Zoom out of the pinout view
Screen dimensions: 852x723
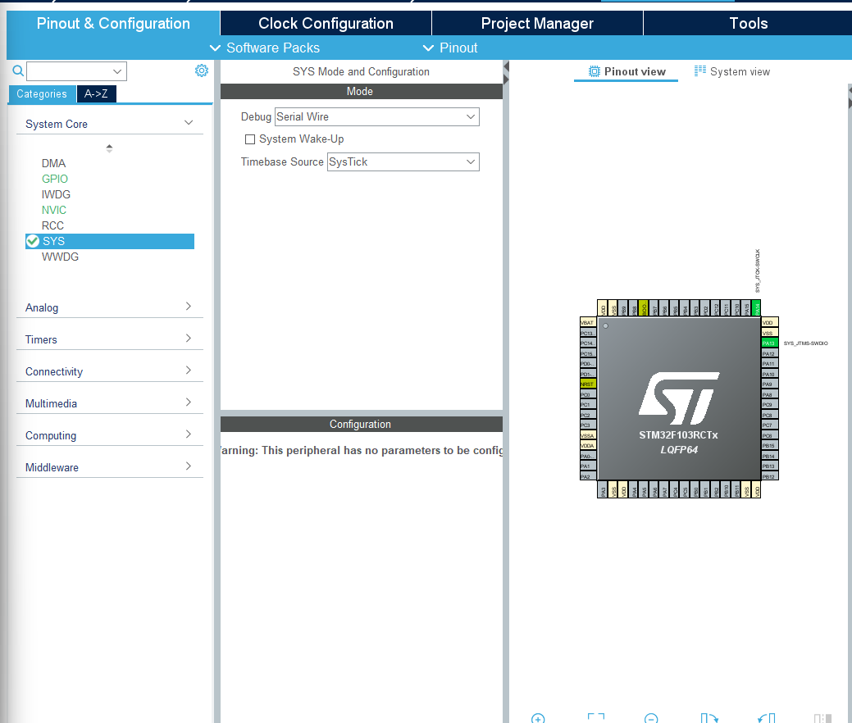(651, 718)
